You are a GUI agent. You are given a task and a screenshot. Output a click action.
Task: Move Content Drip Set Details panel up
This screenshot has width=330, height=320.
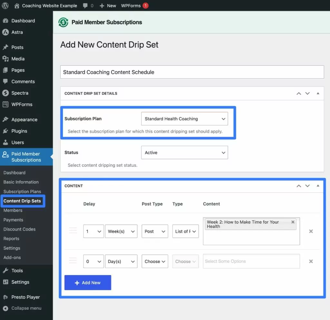coord(299,94)
